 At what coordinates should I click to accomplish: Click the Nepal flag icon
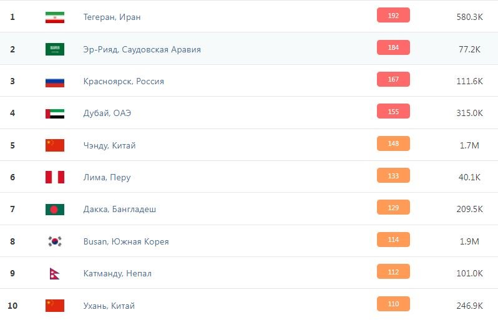tap(54, 273)
